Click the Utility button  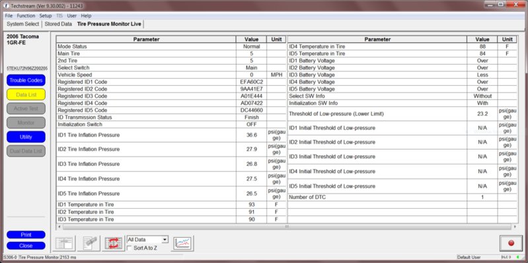click(26, 137)
